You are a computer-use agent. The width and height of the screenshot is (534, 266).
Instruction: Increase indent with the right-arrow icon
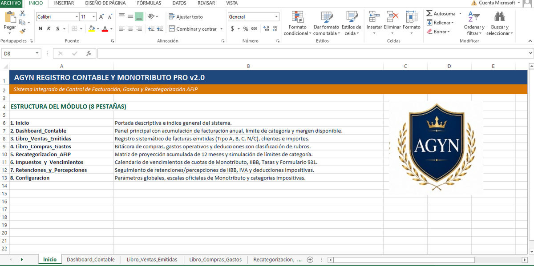pyautogui.click(x=160, y=29)
